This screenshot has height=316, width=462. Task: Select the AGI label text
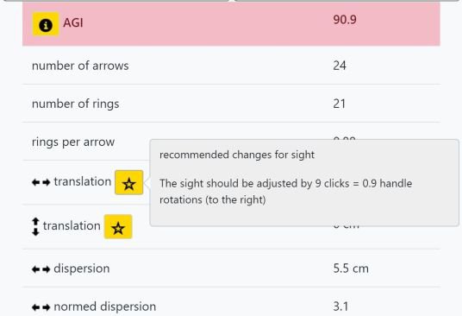[x=73, y=22]
